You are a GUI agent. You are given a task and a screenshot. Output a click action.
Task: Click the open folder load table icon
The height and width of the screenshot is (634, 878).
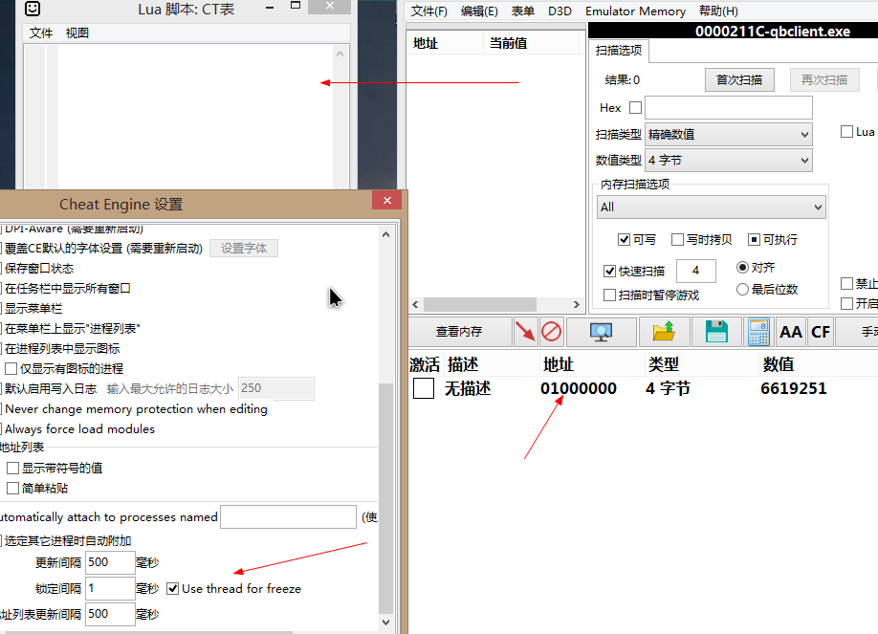pos(664,332)
